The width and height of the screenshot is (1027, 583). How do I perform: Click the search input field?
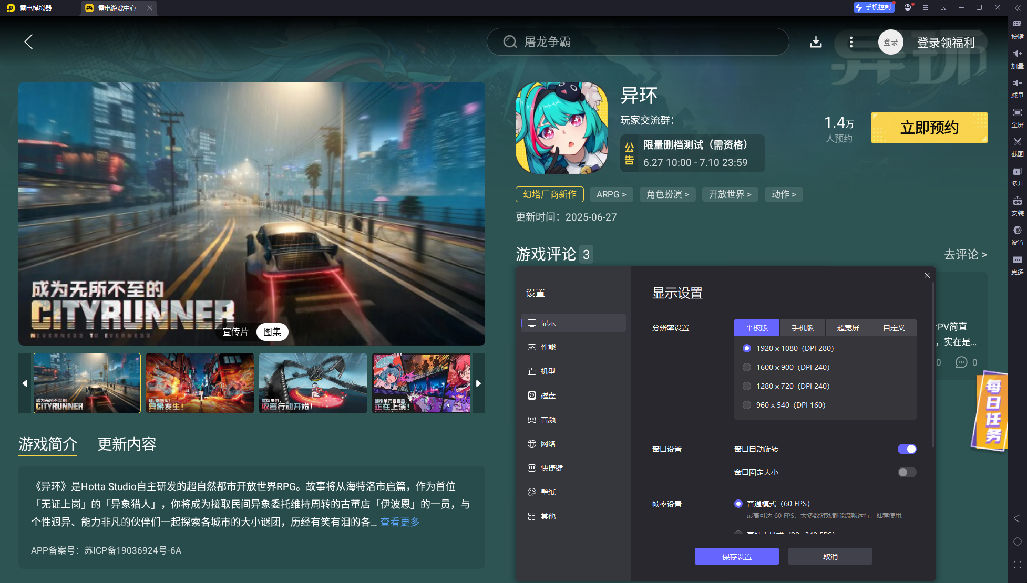click(x=638, y=42)
